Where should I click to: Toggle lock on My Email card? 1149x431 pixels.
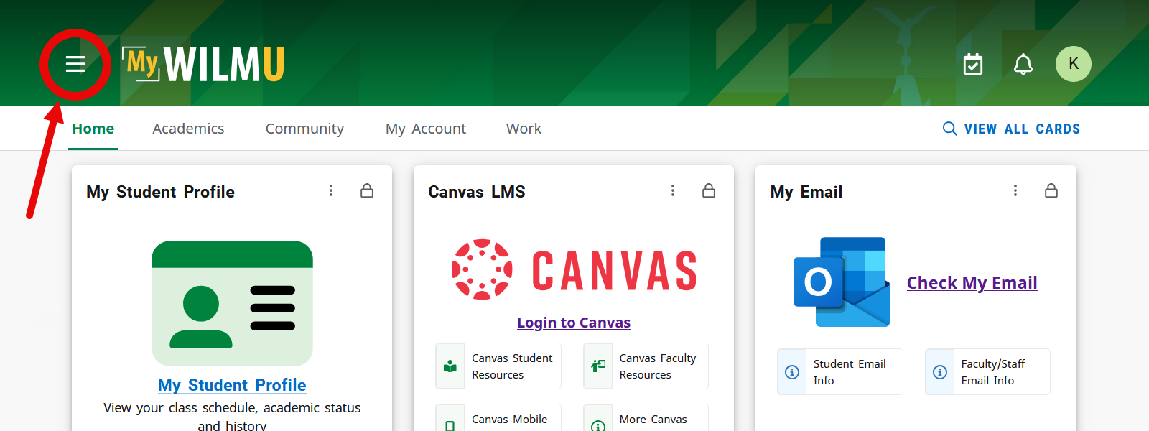(1051, 190)
